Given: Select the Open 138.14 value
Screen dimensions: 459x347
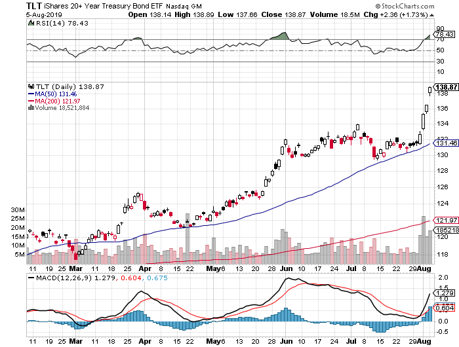Looking at the screenshot, I should click(x=150, y=14).
